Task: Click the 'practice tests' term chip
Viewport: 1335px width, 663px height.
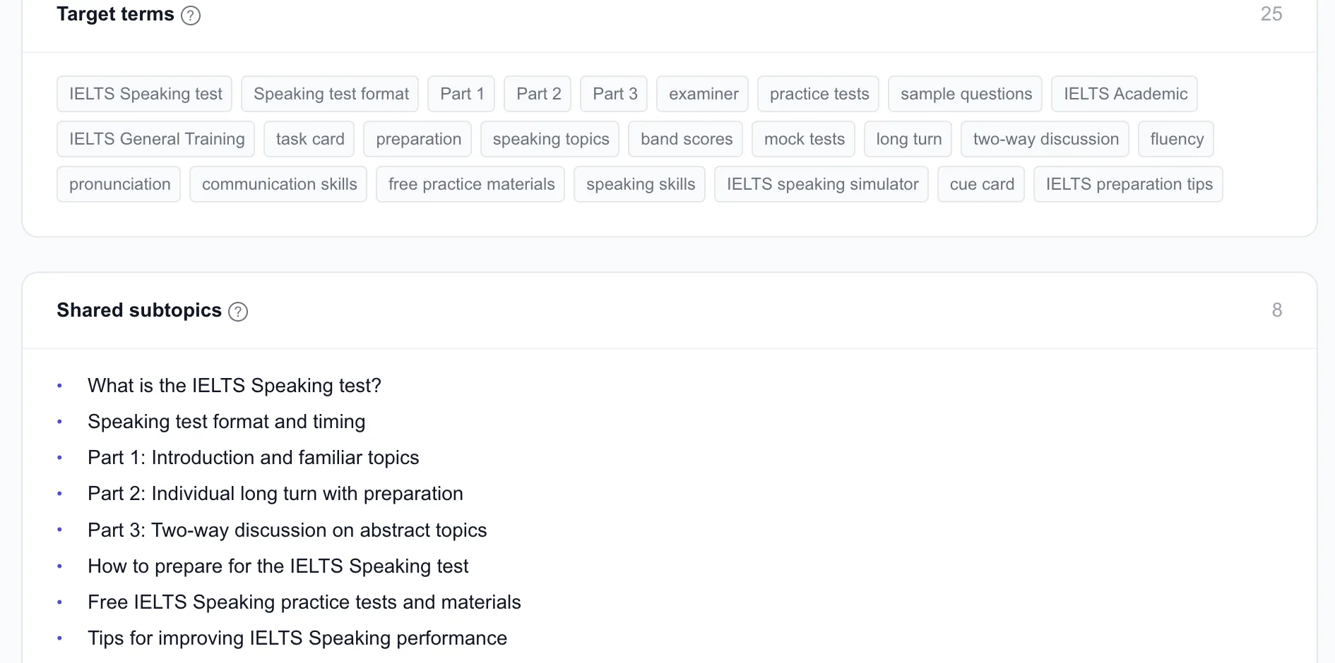Action: click(819, 94)
